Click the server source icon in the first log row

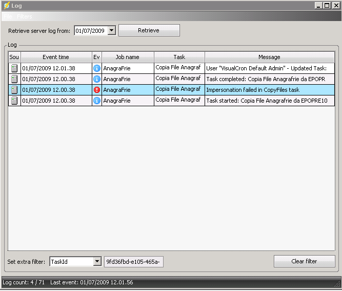[14, 68]
